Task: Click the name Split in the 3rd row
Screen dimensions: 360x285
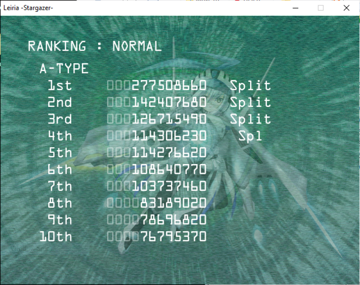Action: click(x=251, y=120)
